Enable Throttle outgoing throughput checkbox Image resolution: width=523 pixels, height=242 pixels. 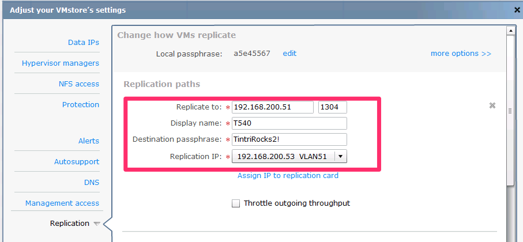[x=235, y=203]
